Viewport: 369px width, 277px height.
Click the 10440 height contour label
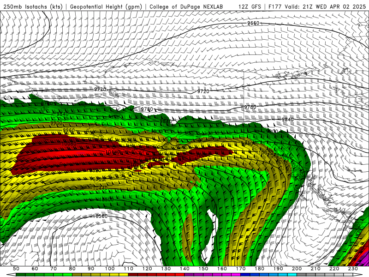click(100, 188)
